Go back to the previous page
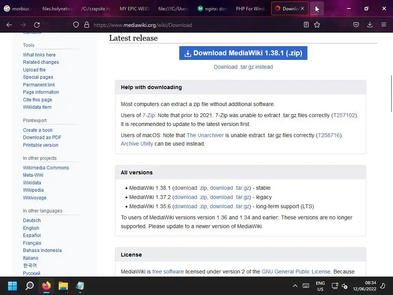This screenshot has height=295, width=393. [9, 25]
